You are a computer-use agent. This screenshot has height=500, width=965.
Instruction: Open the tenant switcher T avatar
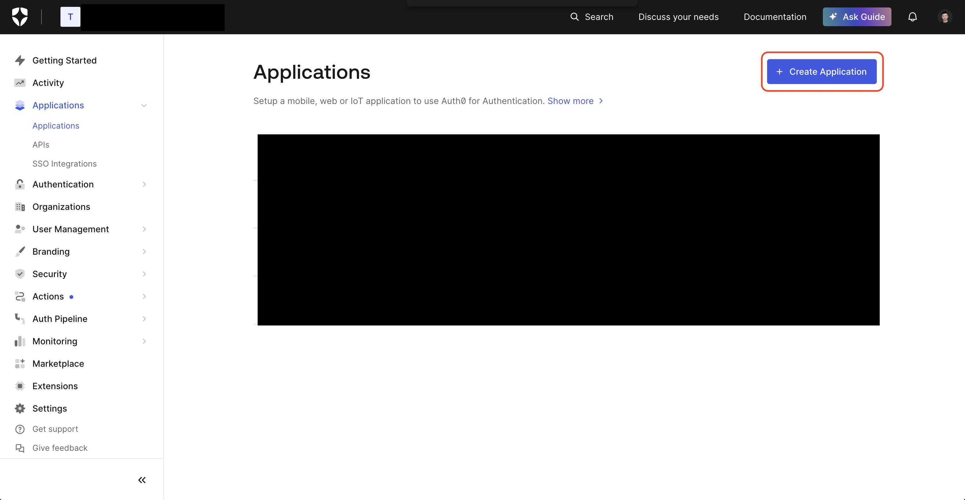[70, 17]
